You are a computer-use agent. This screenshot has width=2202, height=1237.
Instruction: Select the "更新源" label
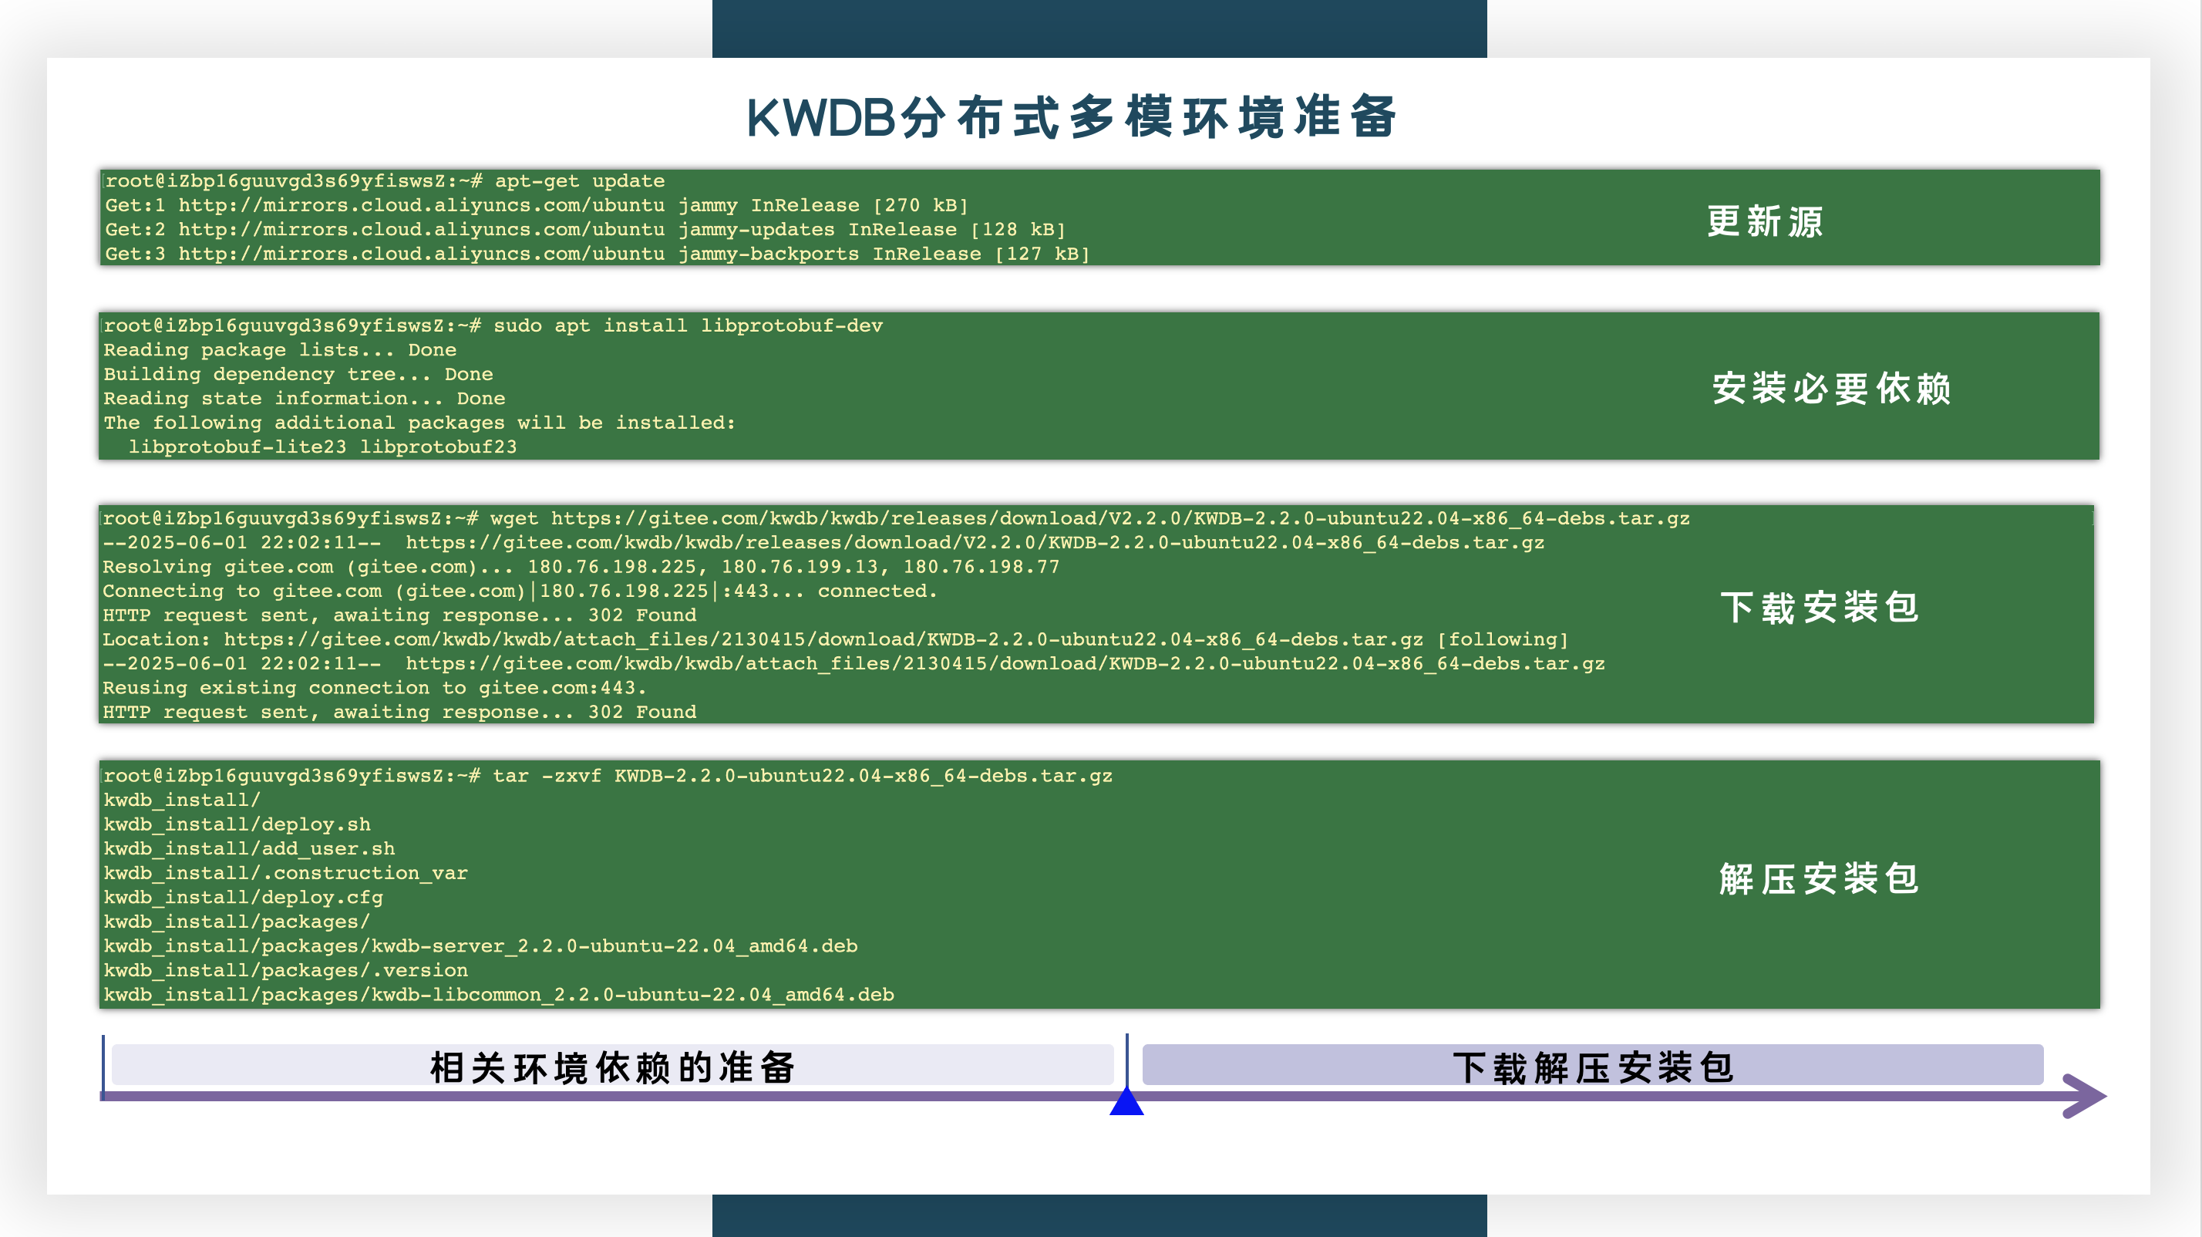pyautogui.click(x=1765, y=221)
